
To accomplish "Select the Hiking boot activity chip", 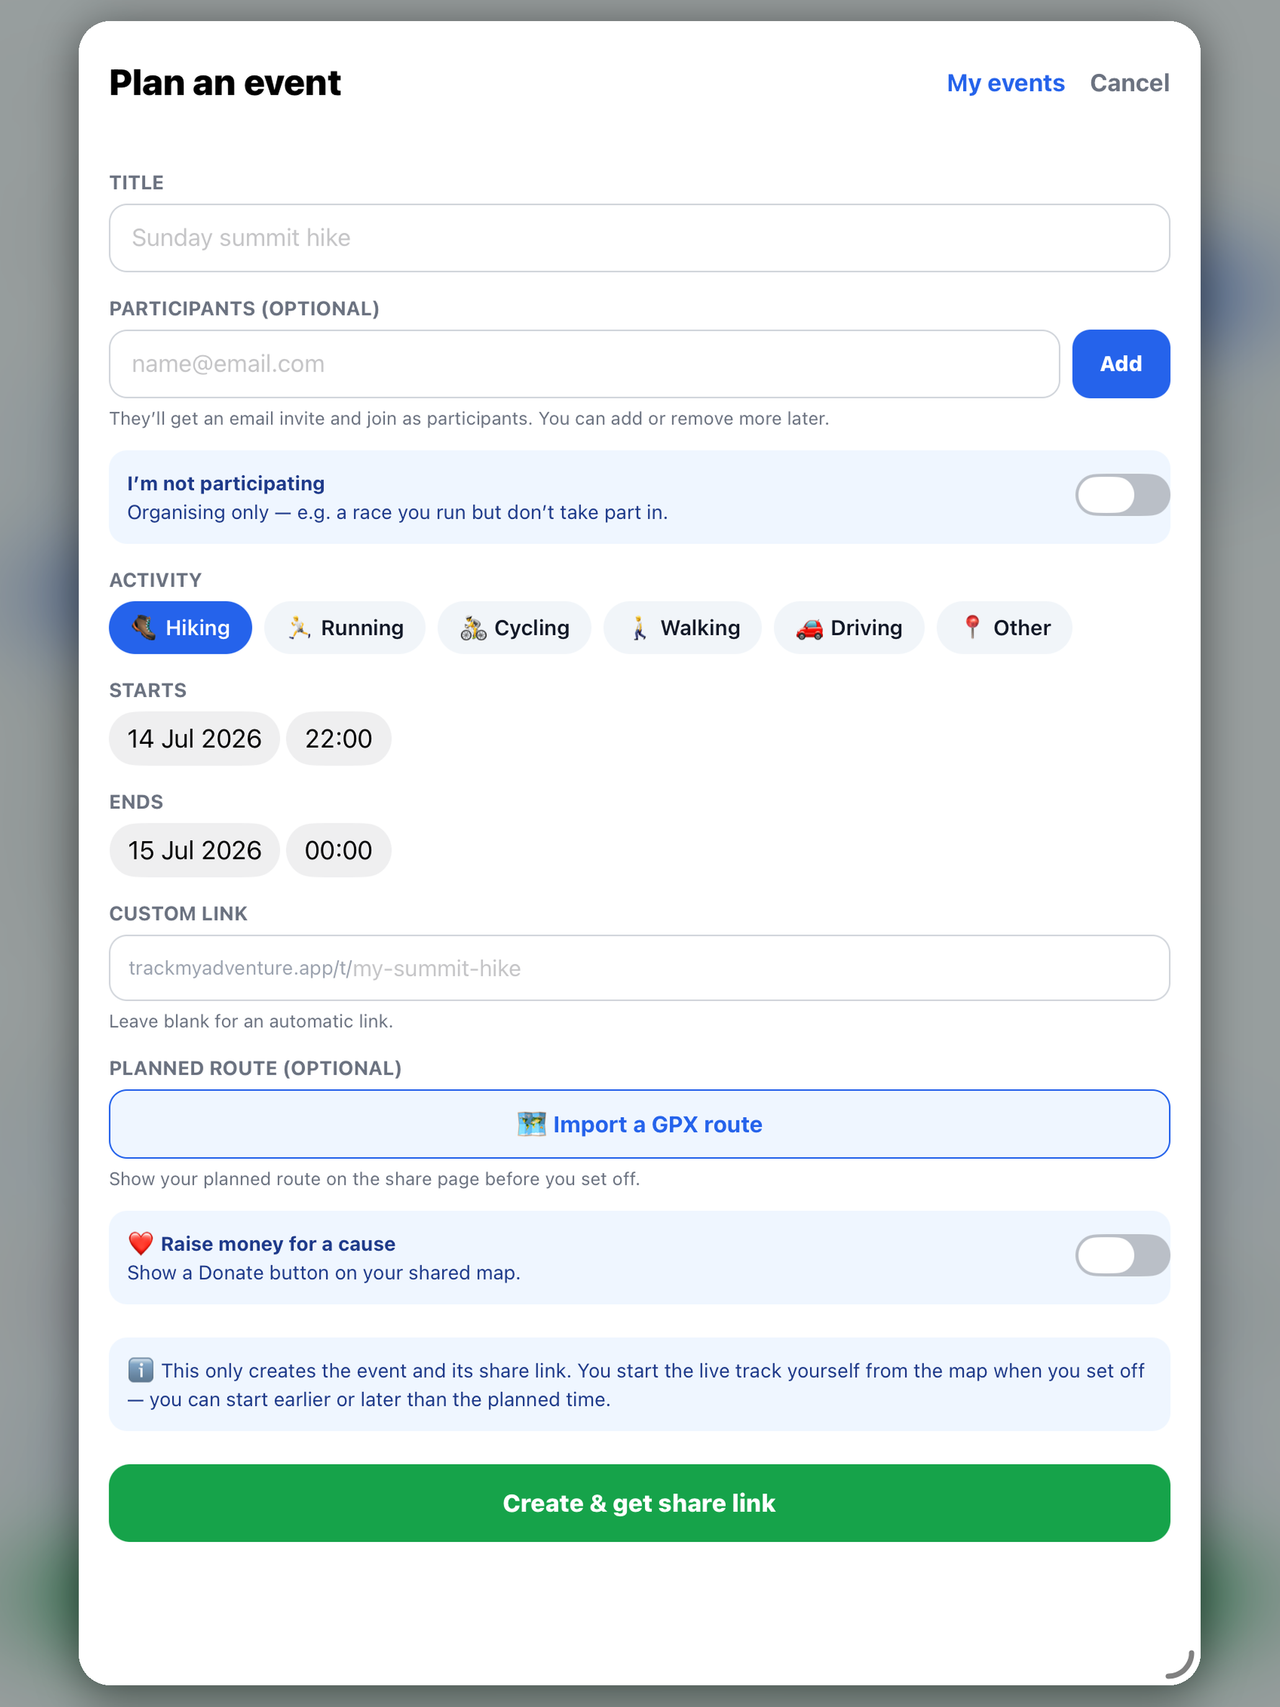I will [x=180, y=627].
